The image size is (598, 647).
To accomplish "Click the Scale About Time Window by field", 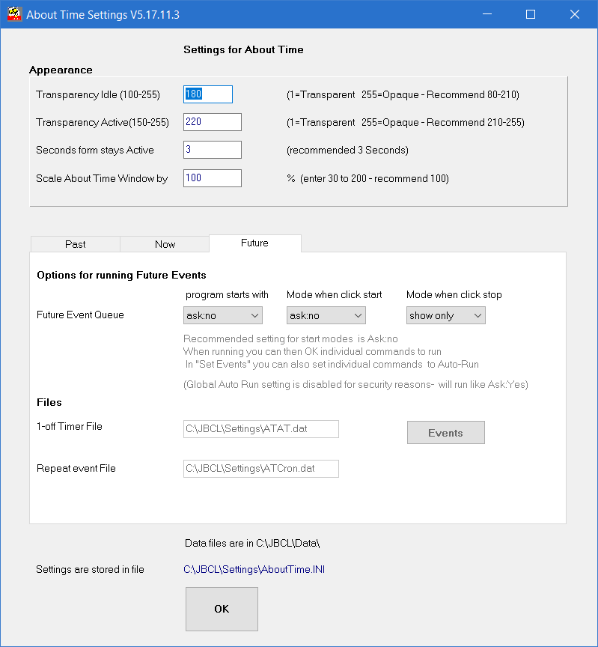I will tap(212, 178).
